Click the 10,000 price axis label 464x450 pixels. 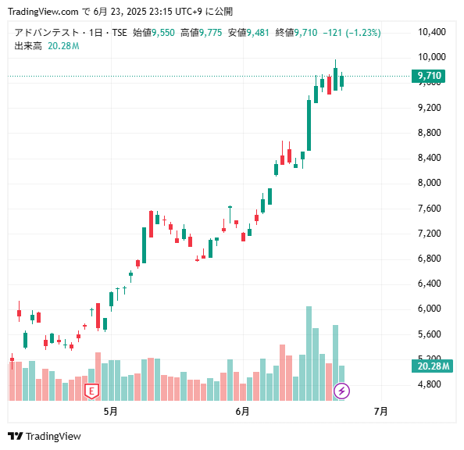tap(431, 56)
